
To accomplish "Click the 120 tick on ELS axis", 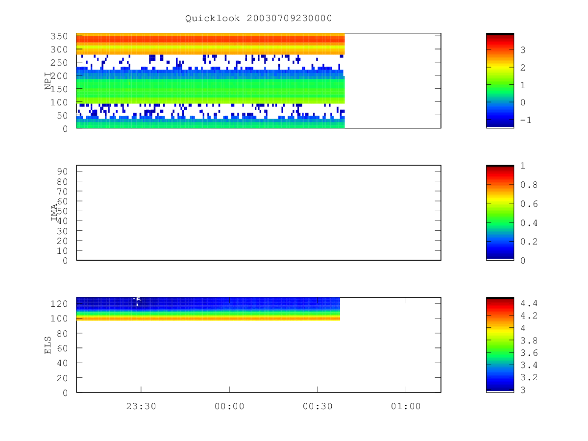I will [60, 303].
